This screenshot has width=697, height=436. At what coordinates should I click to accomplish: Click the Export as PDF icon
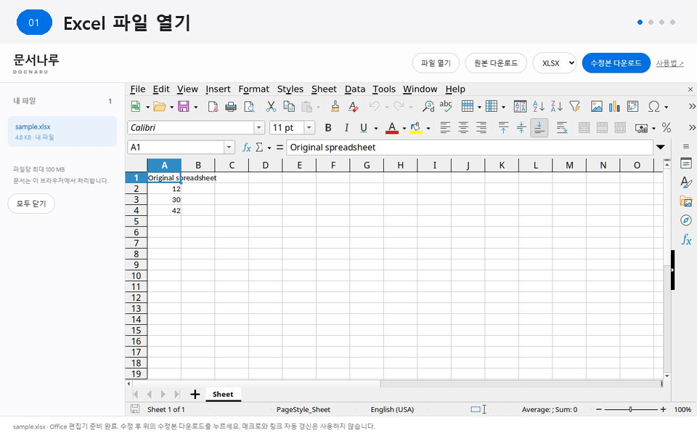point(213,106)
